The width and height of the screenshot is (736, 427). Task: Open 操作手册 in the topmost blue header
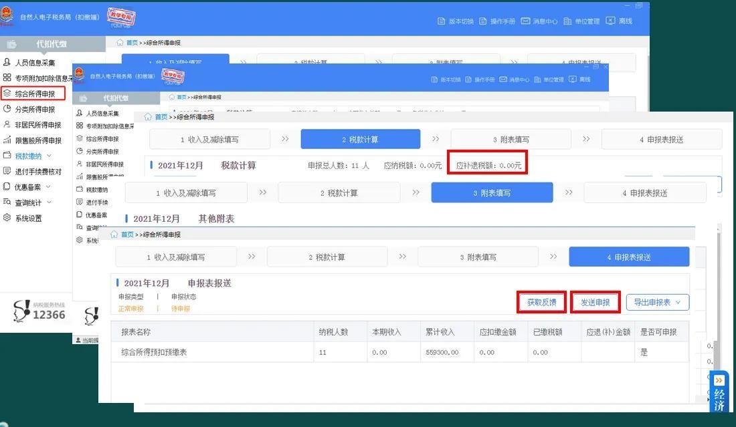pos(497,21)
